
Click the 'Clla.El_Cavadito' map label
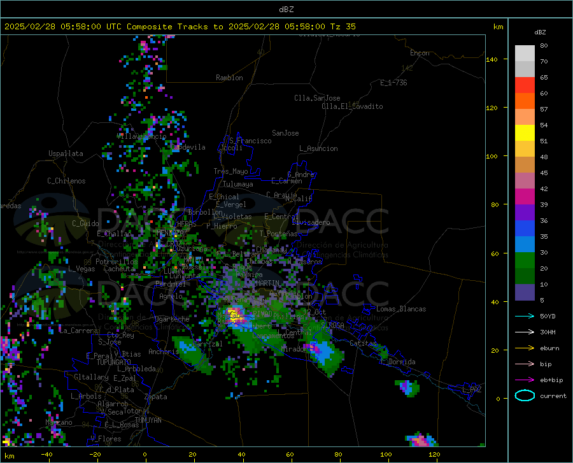click(352, 106)
